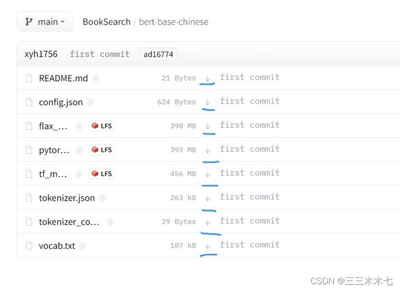Download vocab.txt via its arrow icon
Viewport: 400px width, 290px height.
[x=207, y=246]
